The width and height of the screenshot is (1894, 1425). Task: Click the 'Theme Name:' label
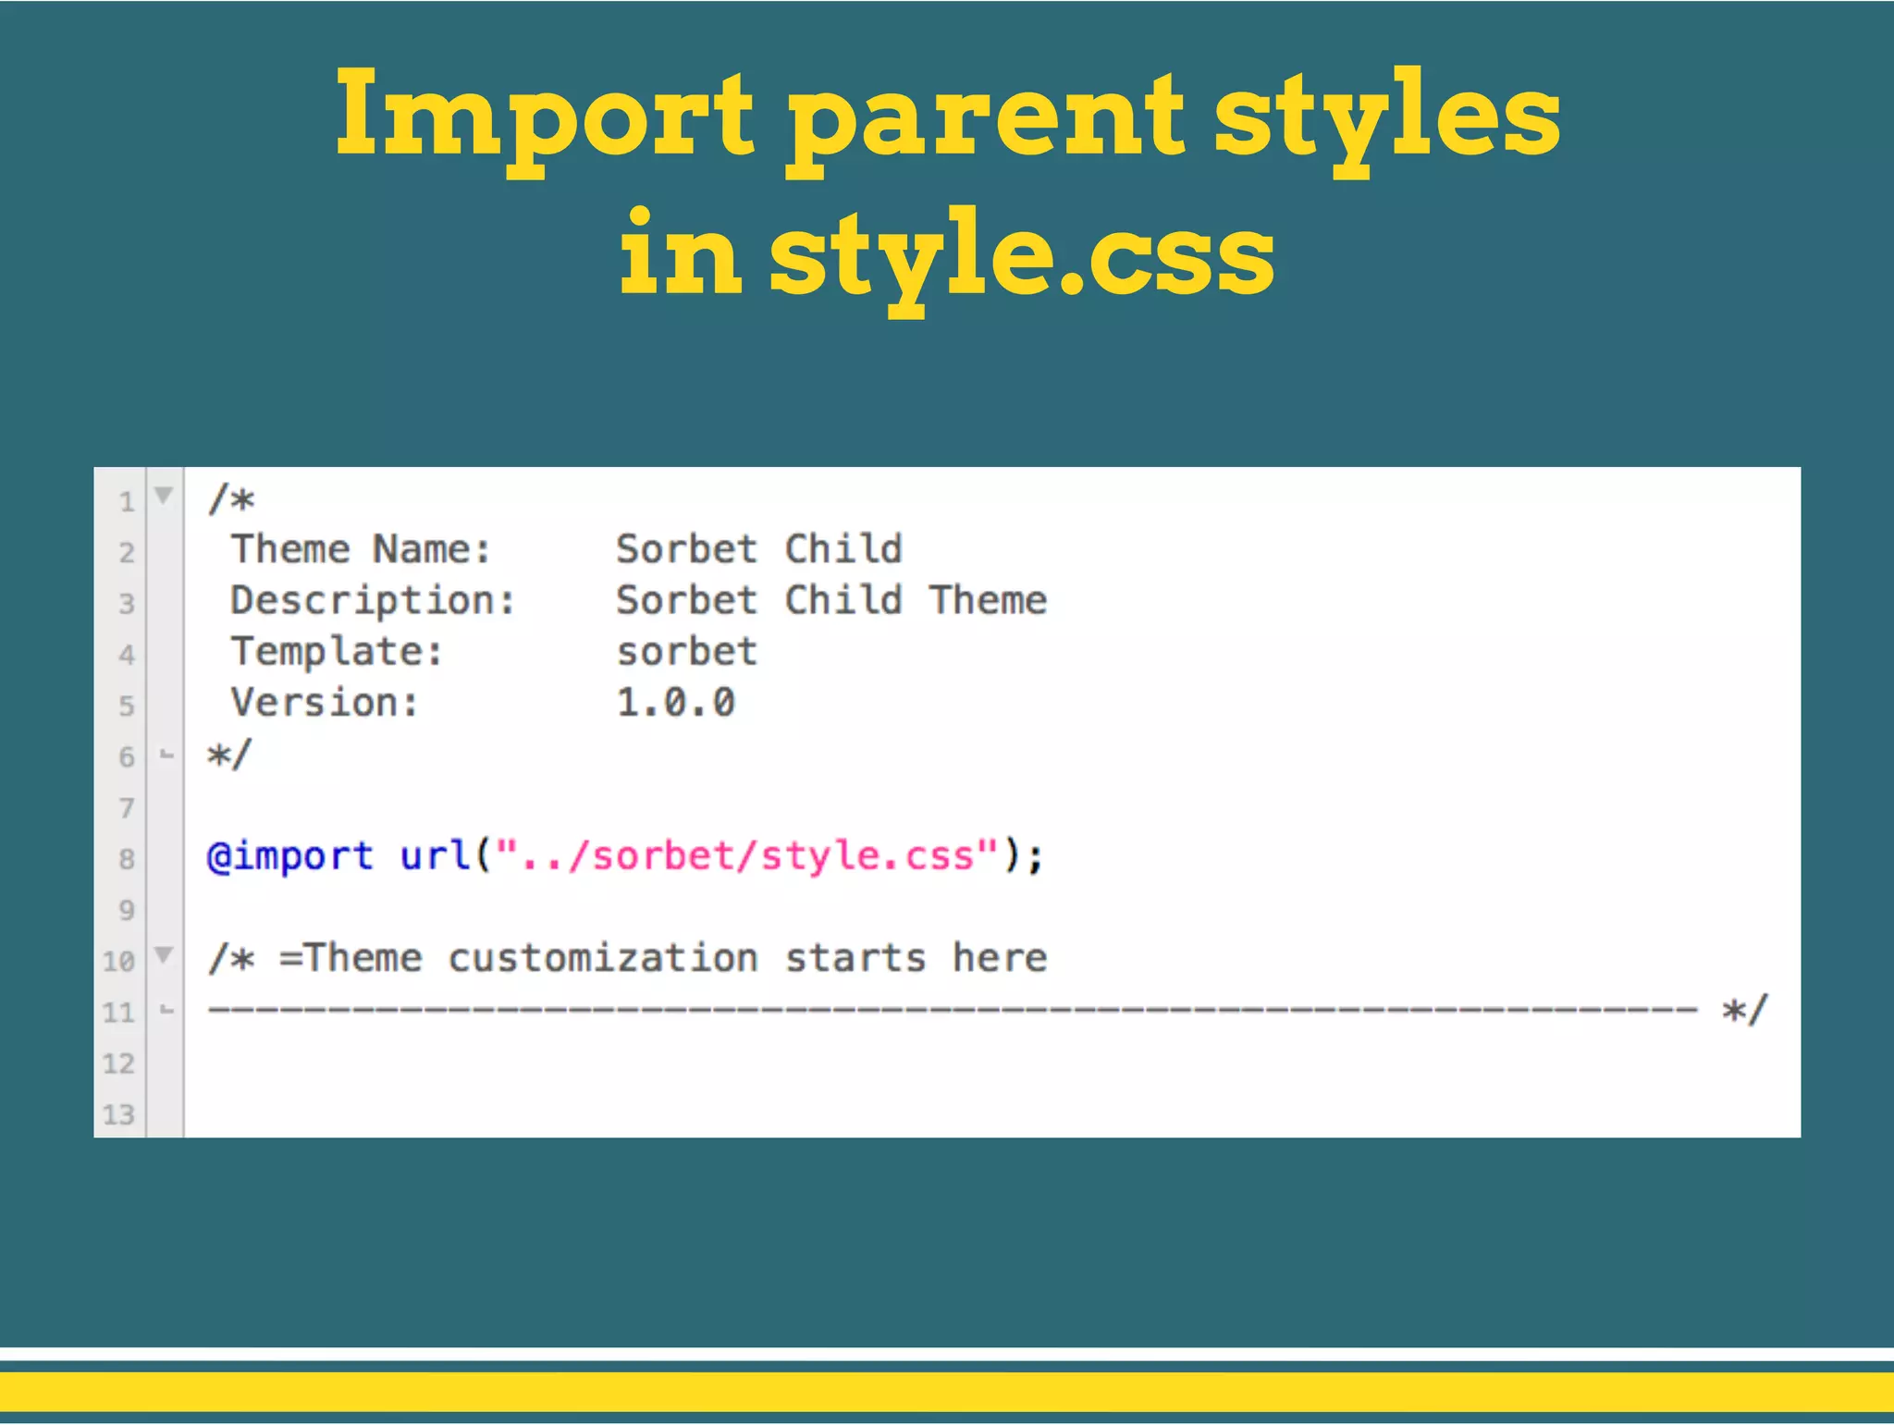click(361, 549)
